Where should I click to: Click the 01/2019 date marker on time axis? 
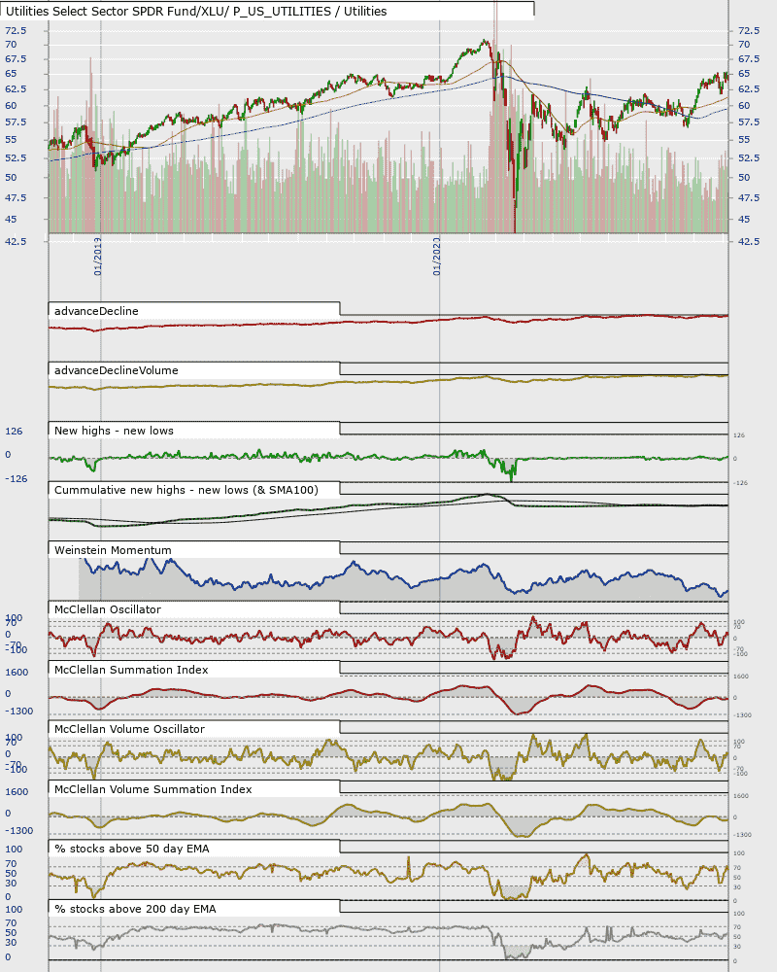pos(98,256)
